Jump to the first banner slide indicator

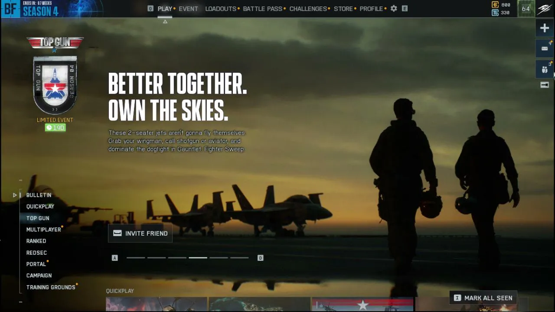pos(136,258)
